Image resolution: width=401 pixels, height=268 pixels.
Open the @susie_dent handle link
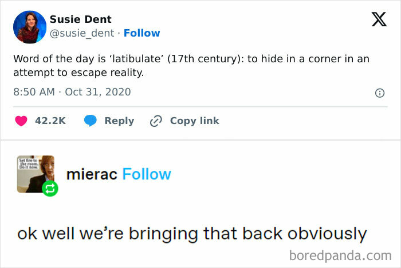pos(83,33)
